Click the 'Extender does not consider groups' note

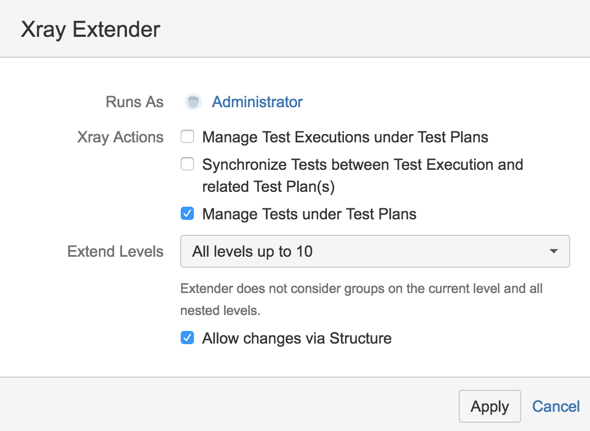[361, 300]
